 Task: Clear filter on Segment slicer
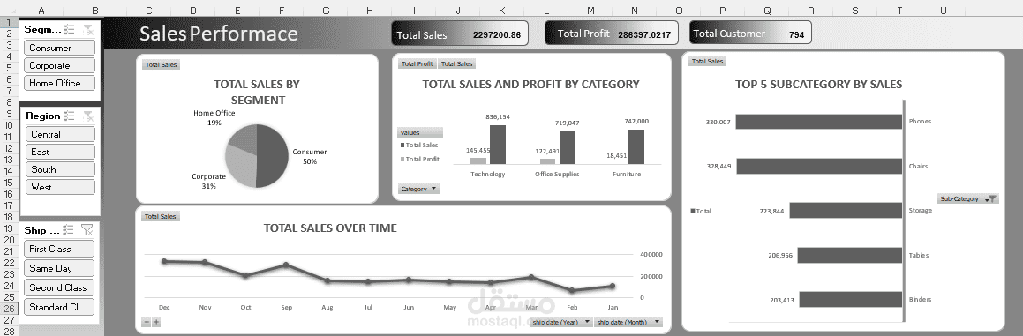click(88, 29)
